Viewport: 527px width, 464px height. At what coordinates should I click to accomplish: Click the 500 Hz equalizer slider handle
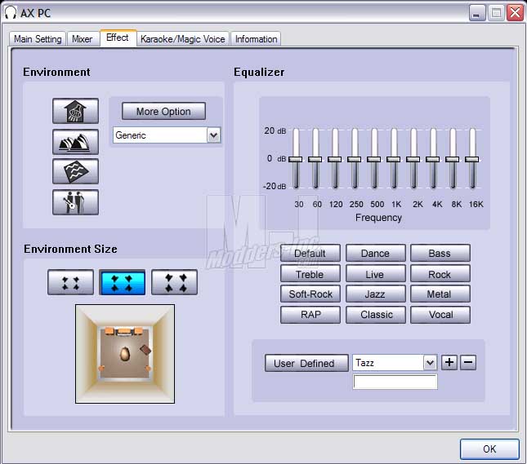[x=373, y=159]
